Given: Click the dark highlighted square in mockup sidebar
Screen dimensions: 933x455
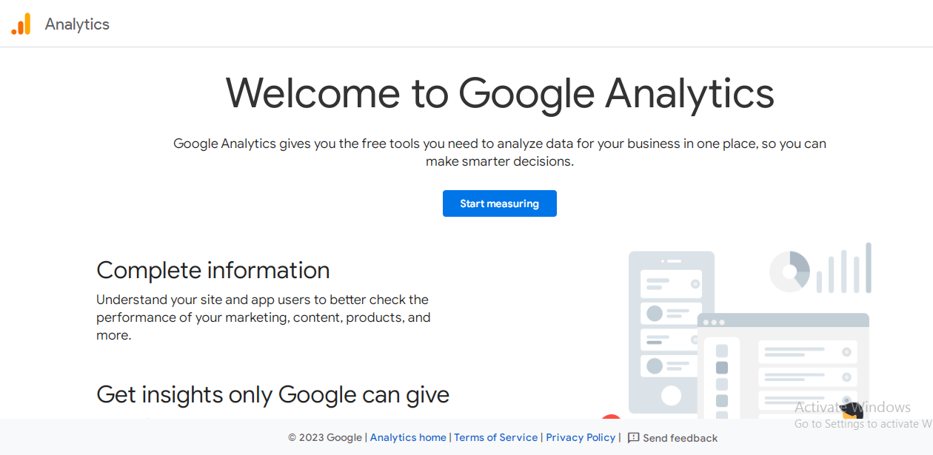Looking at the screenshot, I should click(722, 368).
